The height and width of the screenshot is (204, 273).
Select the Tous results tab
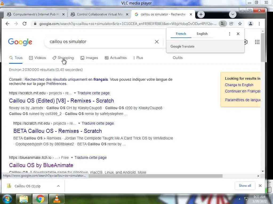click(x=16, y=58)
